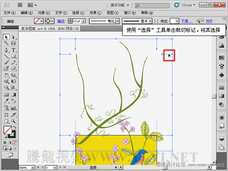
Task: Open the 视图 menu
Action: click(x=112, y=13)
